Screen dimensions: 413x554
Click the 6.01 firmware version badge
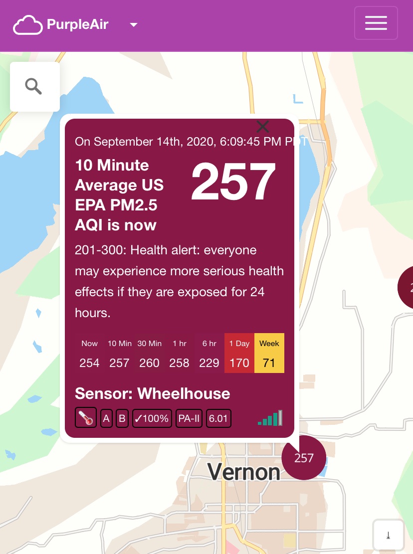point(218,418)
